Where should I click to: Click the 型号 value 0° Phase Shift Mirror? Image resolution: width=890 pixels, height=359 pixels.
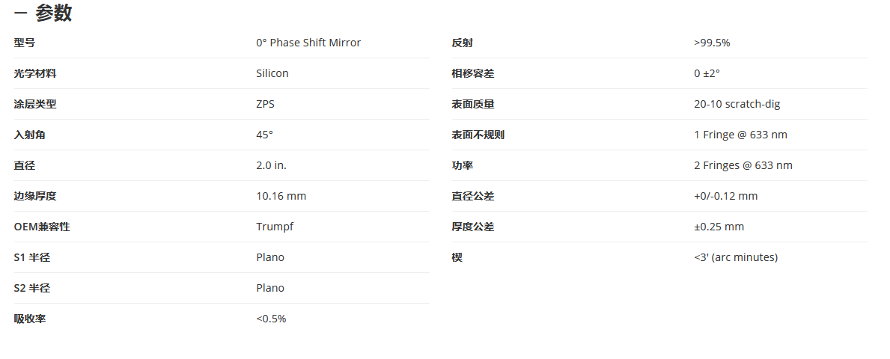(308, 43)
